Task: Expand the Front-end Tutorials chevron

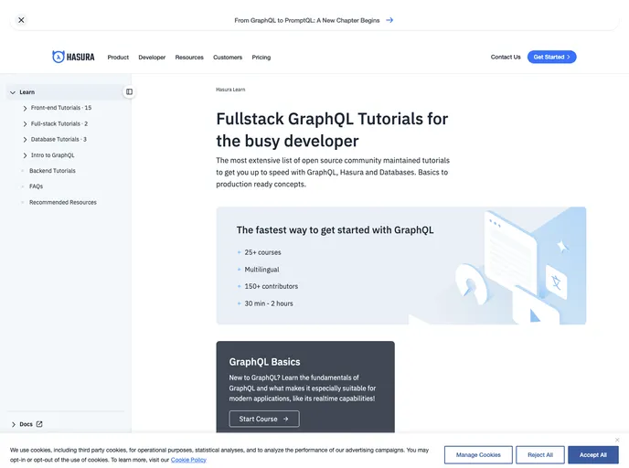Action: [25, 108]
